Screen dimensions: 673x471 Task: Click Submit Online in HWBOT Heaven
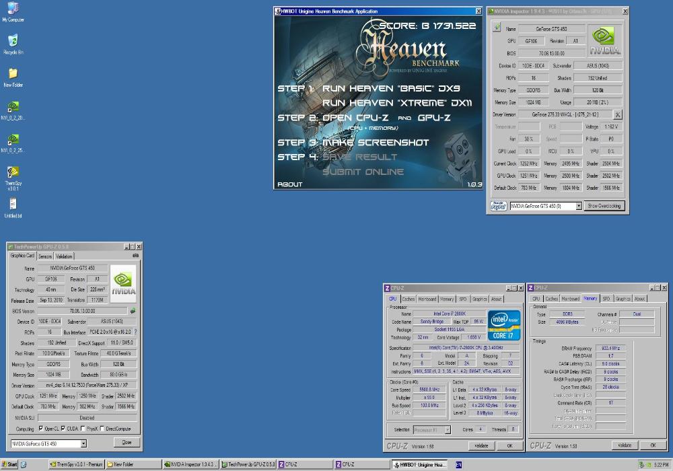[x=363, y=172]
